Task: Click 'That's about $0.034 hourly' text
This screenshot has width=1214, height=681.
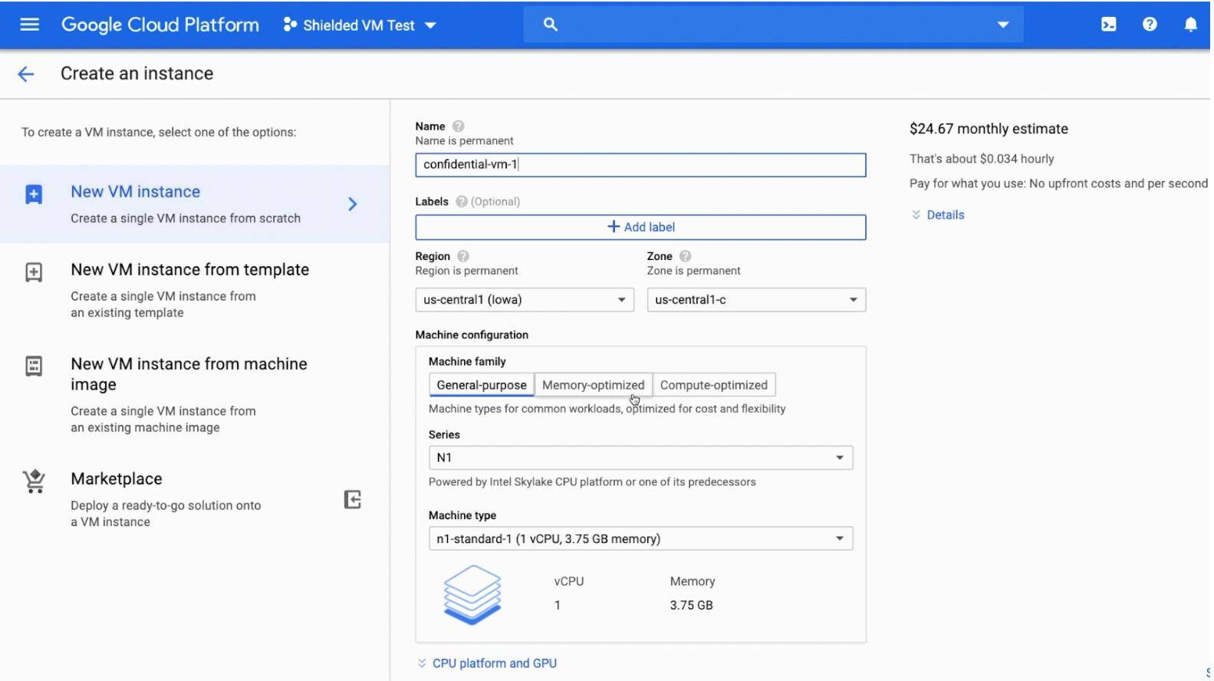Action: 982,159
